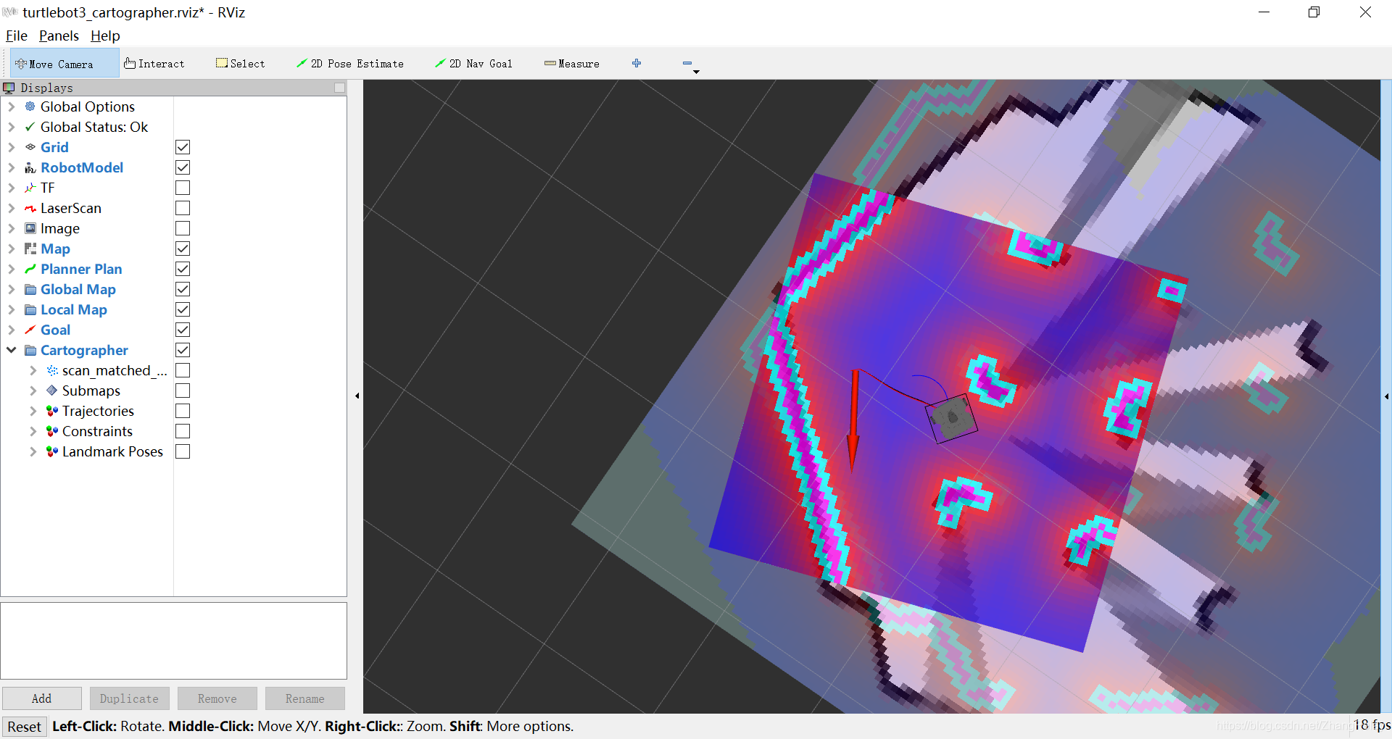The image size is (1392, 739).
Task: Expand the Trajectories item
Action: point(33,411)
